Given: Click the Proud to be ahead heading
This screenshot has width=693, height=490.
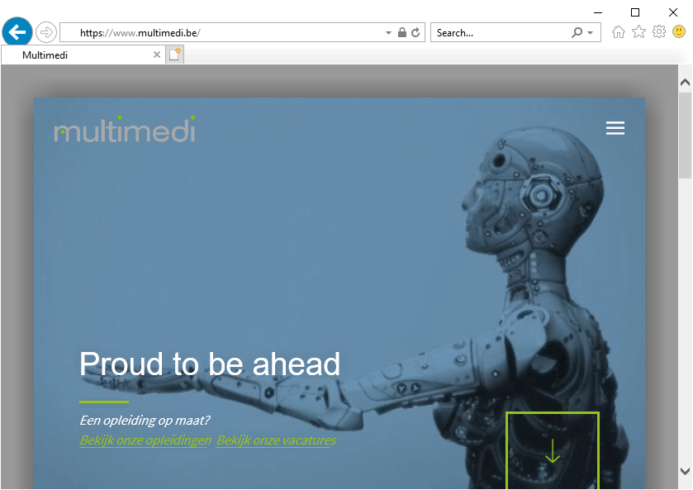Looking at the screenshot, I should click(210, 364).
